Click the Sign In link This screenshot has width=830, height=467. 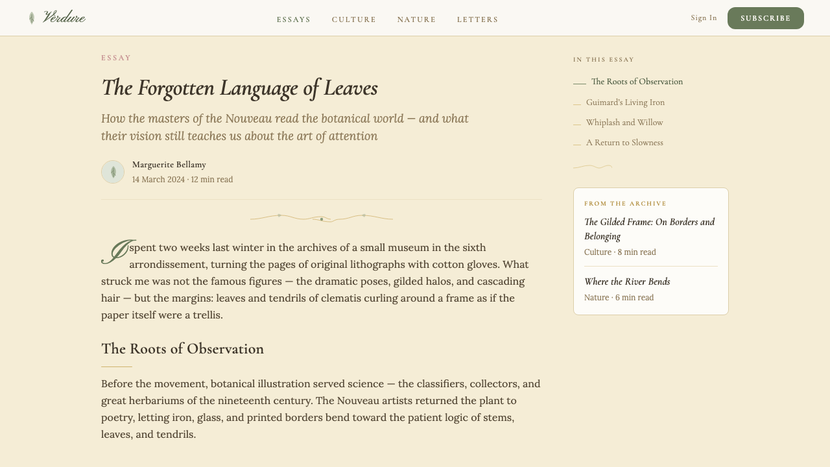(704, 18)
